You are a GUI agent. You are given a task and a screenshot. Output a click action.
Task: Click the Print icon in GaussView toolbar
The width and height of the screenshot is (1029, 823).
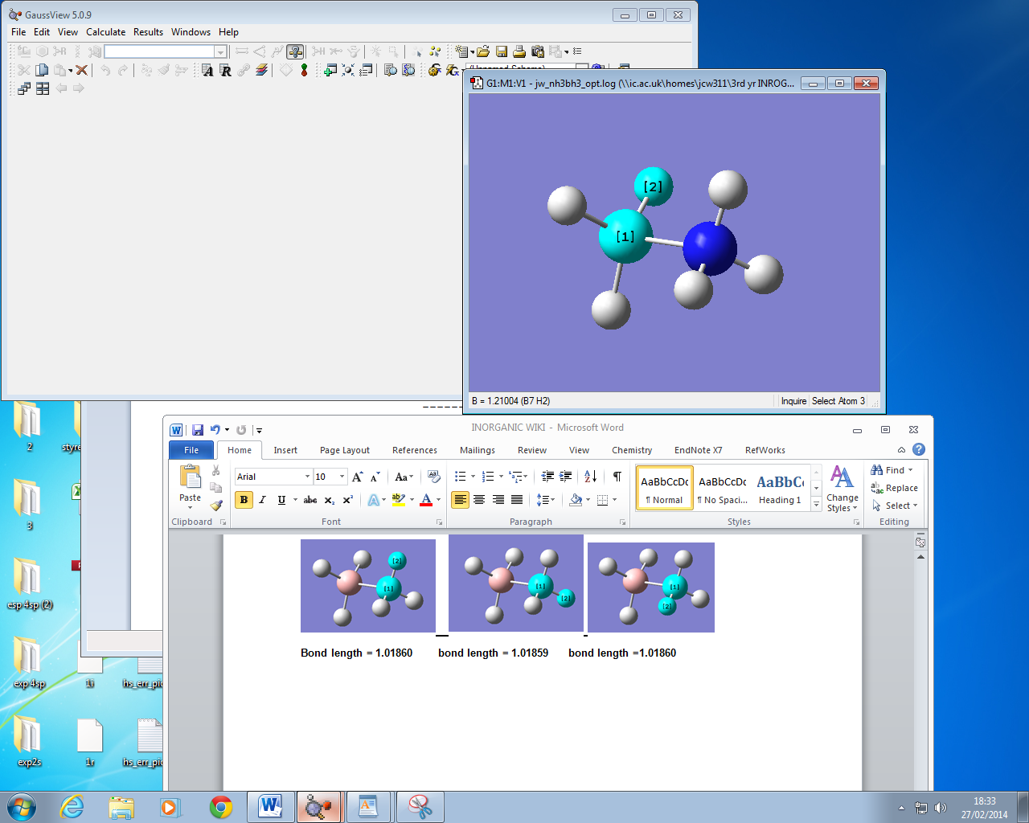click(x=519, y=51)
